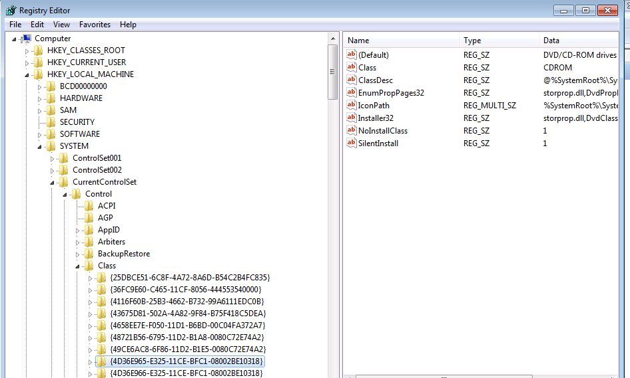Click the string icon beside Class value
Screen dimensions: 630x378
click(352, 67)
